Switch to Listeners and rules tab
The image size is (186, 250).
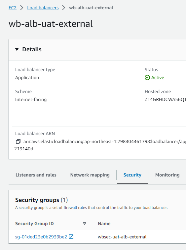click(36, 175)
